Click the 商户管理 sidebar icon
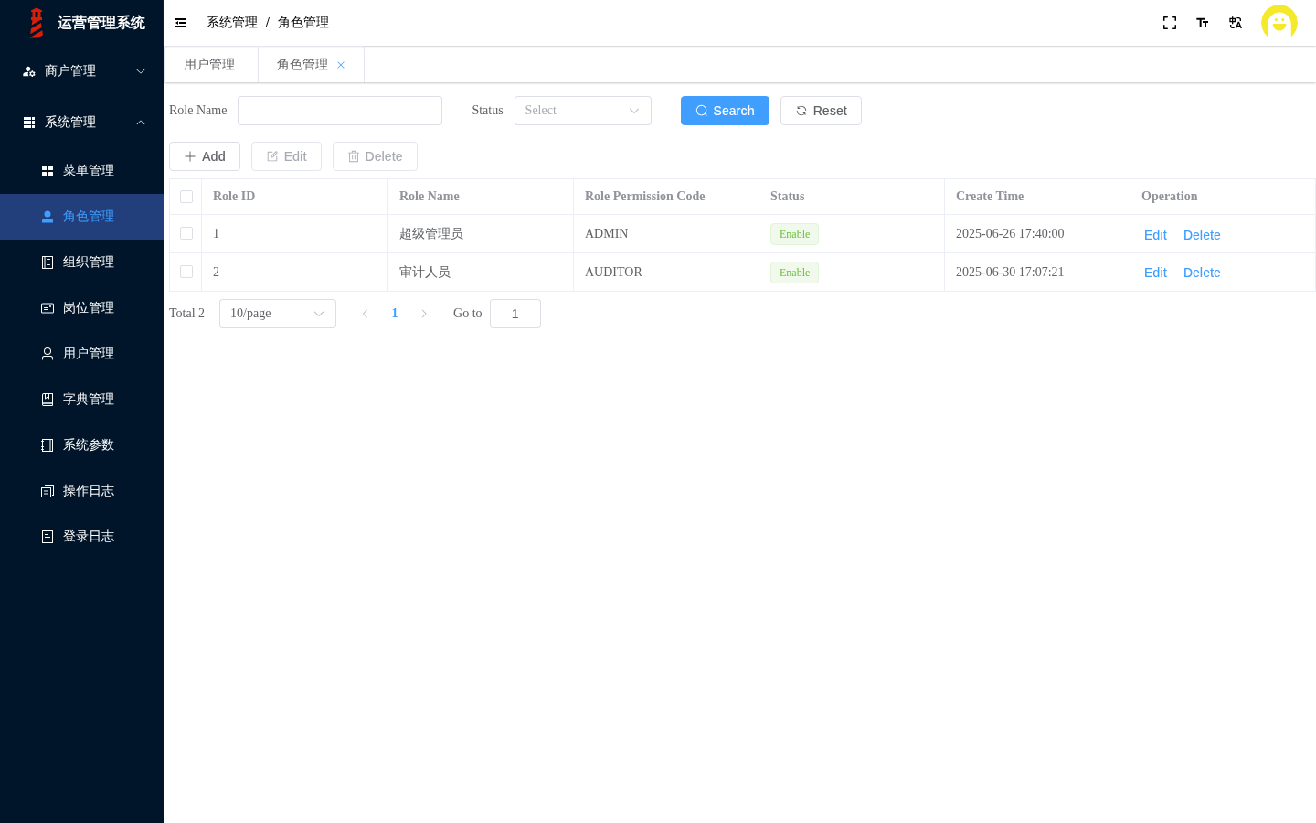The image size is (1316, 823). 29,71
